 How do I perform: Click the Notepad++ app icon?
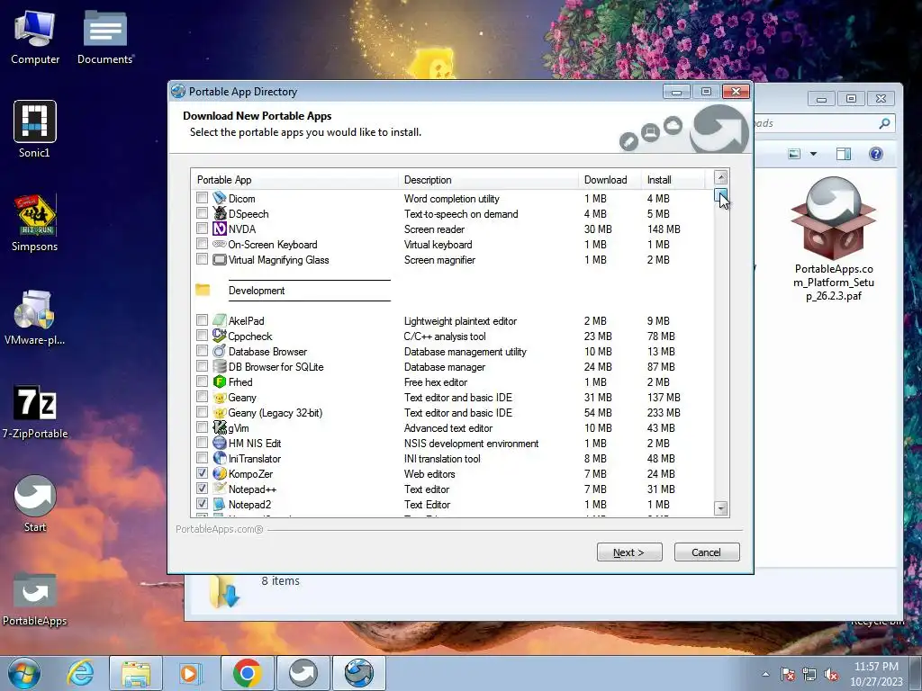[x=220, y=489]
